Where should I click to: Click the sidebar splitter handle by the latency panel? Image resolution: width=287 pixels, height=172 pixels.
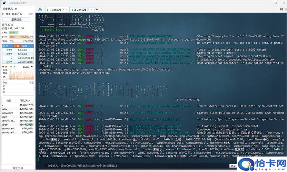click(x=35, y=88)
